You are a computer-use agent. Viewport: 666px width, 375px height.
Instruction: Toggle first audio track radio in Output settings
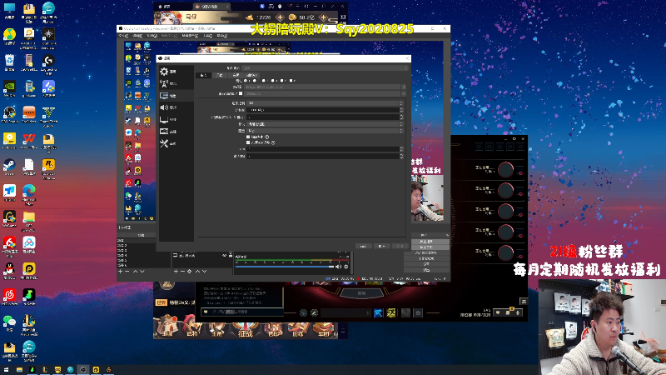[246, 80]
